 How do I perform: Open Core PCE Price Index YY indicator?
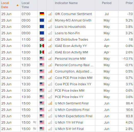(x=73, y=84)
